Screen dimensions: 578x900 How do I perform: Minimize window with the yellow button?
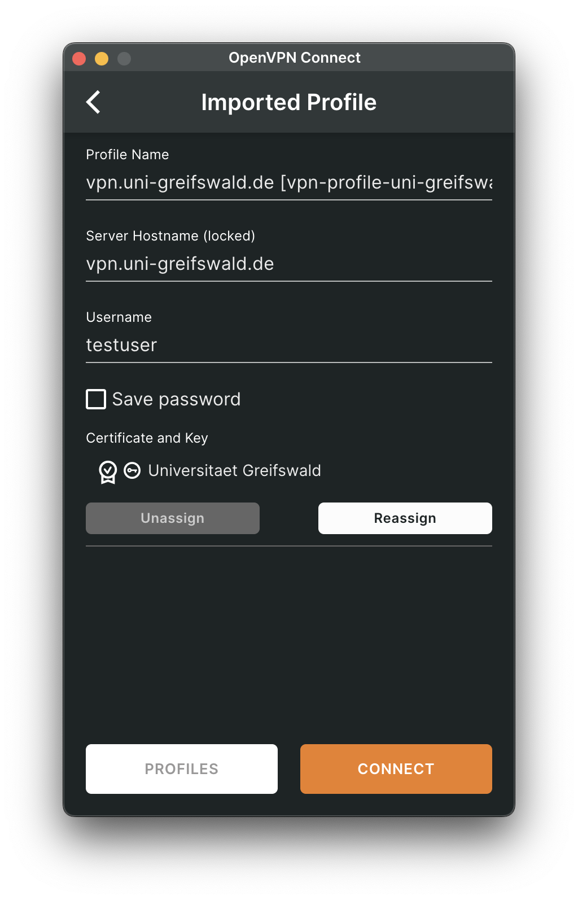(102, 59)
